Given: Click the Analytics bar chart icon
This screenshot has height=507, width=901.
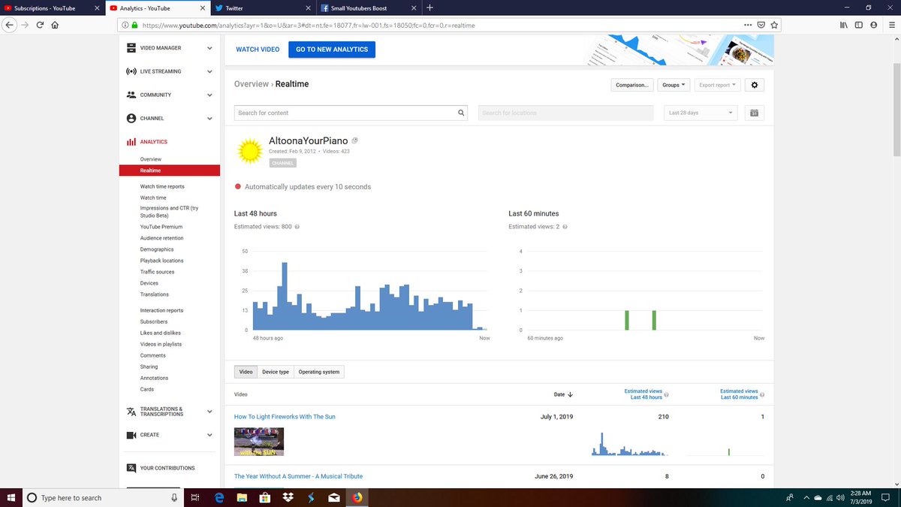Looking at the screenshot, I should coord(131,141).
